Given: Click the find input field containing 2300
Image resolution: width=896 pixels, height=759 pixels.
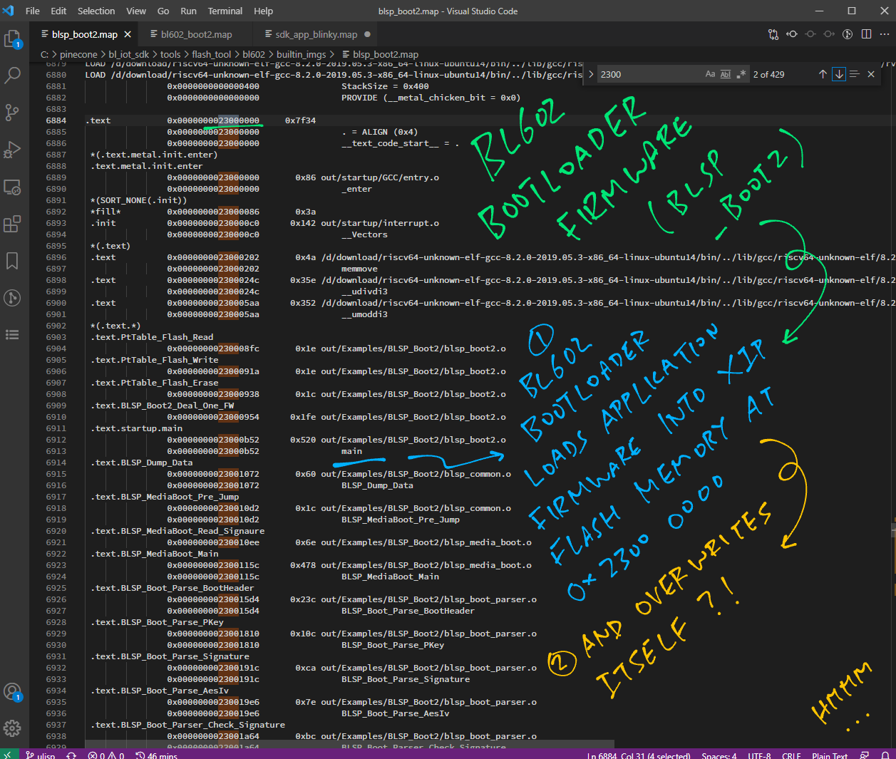Looking at the screenshot, I should point(649,74).
